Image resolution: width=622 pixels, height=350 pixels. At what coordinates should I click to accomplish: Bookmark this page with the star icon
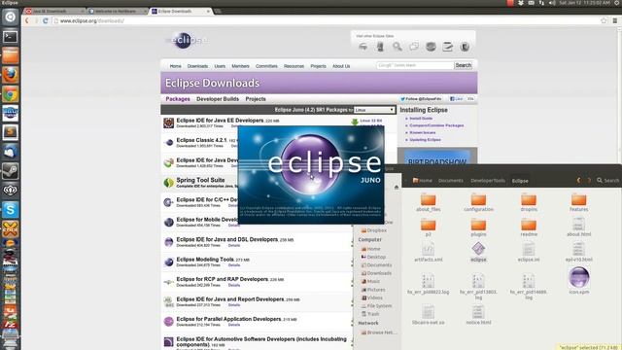pos(604,20)
